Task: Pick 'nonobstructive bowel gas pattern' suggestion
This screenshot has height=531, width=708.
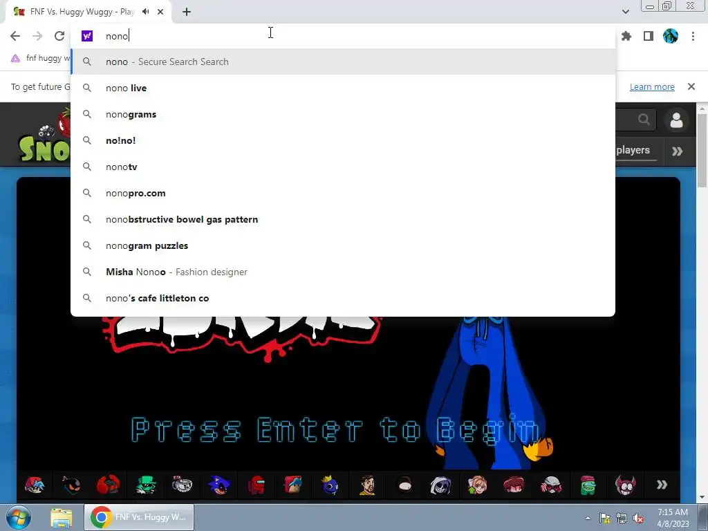Action: (343, 219)
